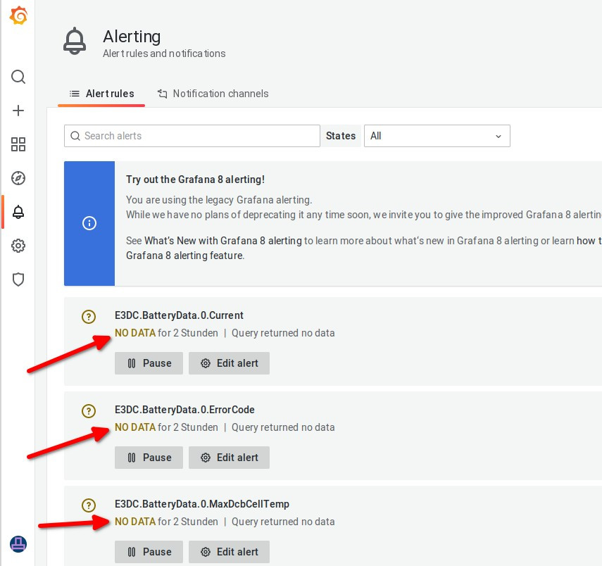Switch to the Alert rules tab
This screenshot has height=566, width=602.
point(101,94)
